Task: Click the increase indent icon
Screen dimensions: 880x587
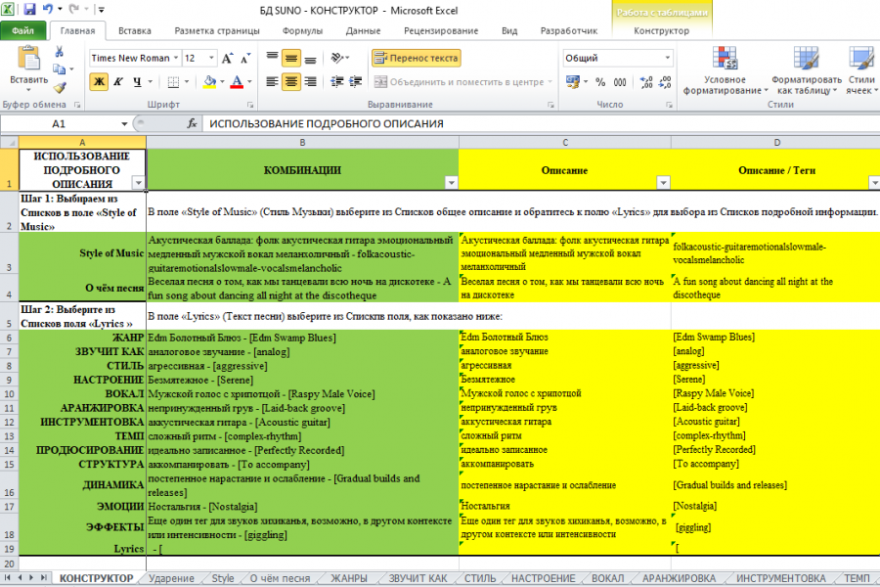Action: pyautogui.click(x=356, y=82)
